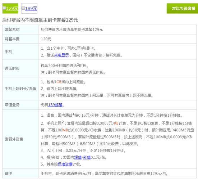Click text 包含3GB国内上网流量
The height and width of the screenshot is (180, 198).
(x=66, y=82)
